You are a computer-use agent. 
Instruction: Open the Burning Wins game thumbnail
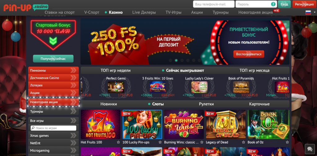[184, 124]
